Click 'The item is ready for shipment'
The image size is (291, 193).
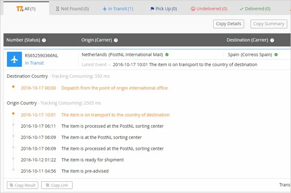tap(93, 160)
